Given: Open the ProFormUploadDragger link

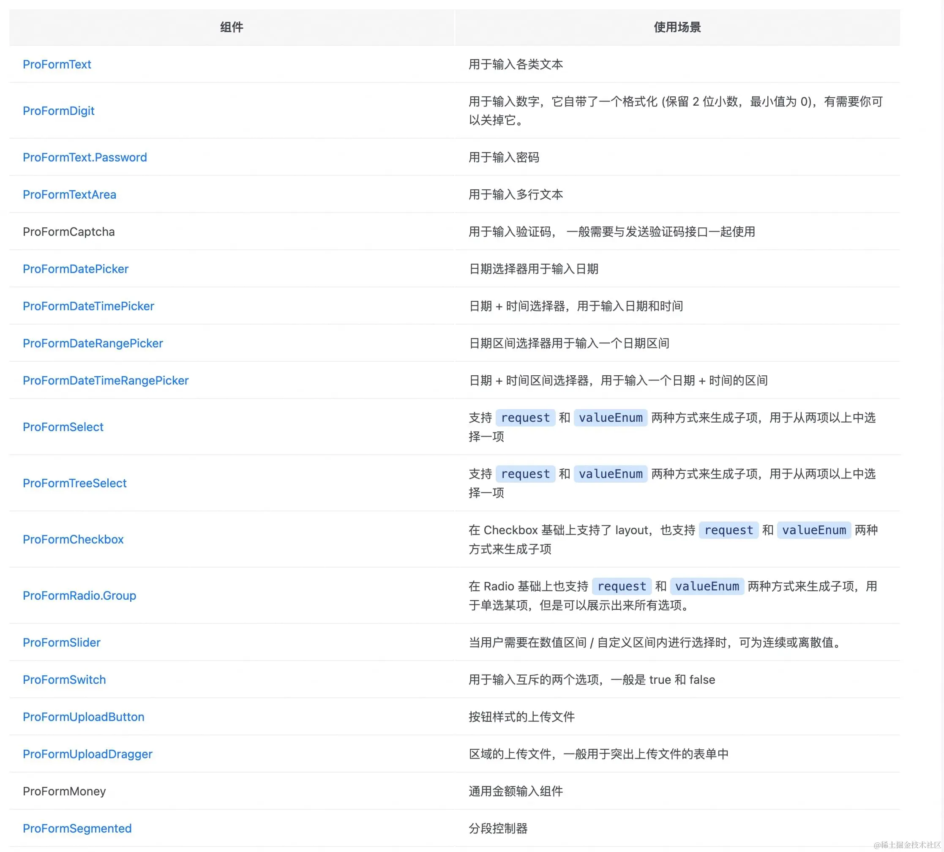Looking at the screenshot, I should coord(87,754).
